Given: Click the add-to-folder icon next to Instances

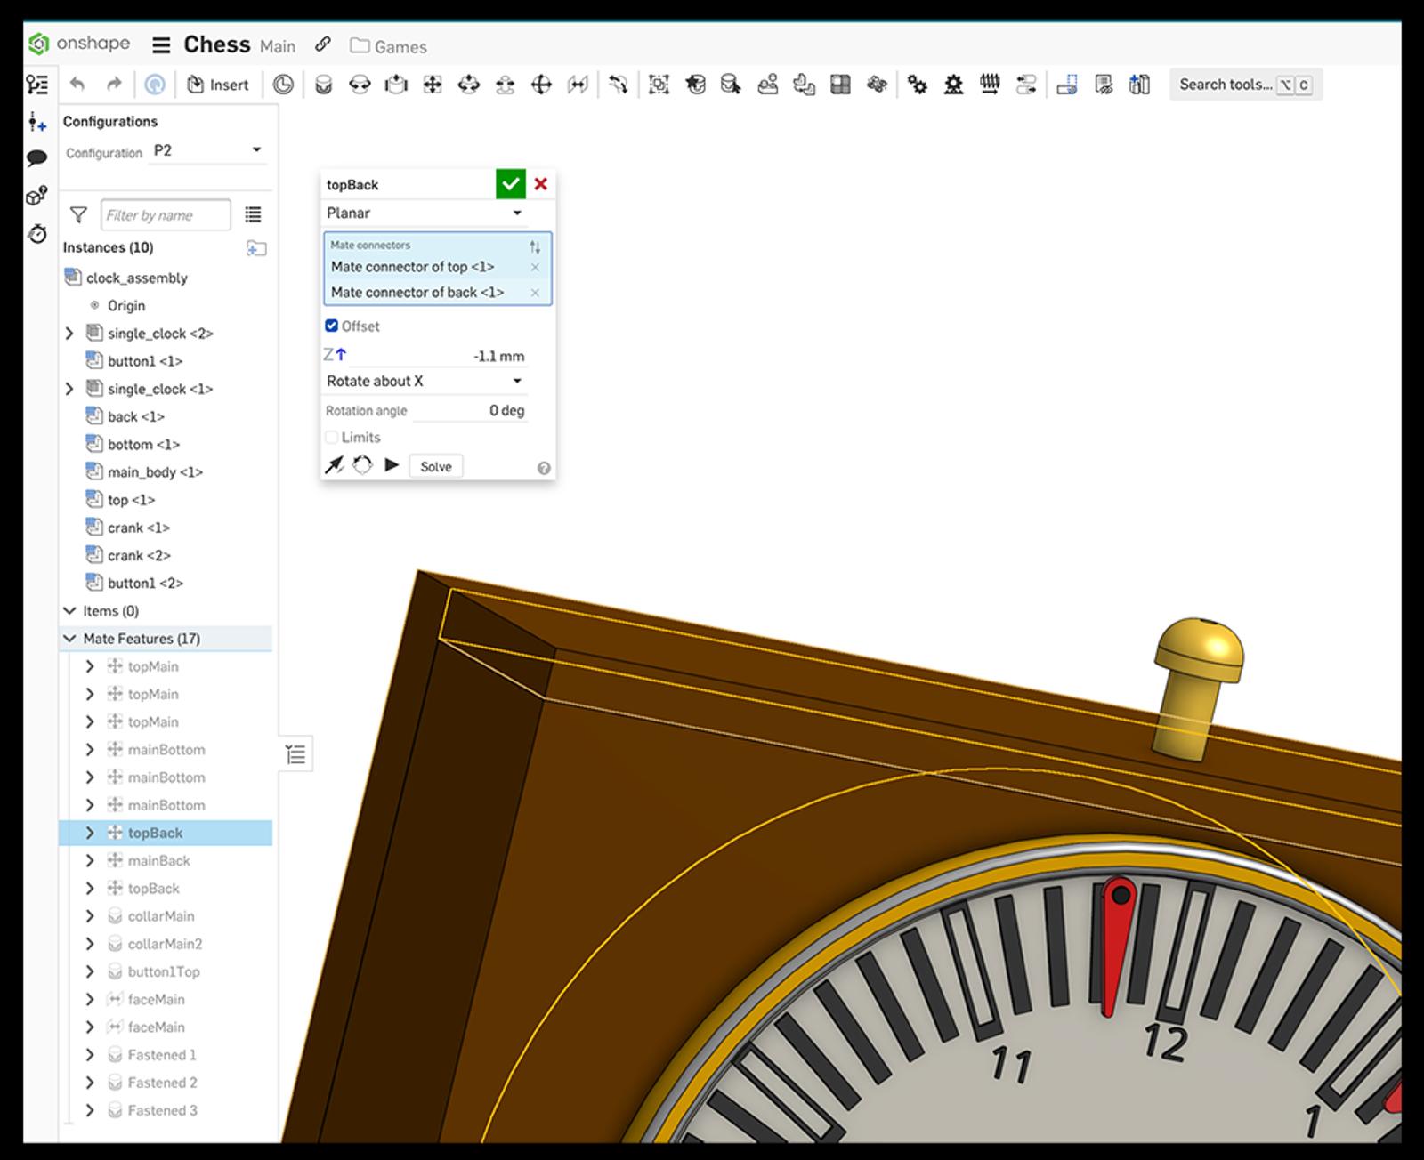Looking at the screenshot, I should coord(257,248).
